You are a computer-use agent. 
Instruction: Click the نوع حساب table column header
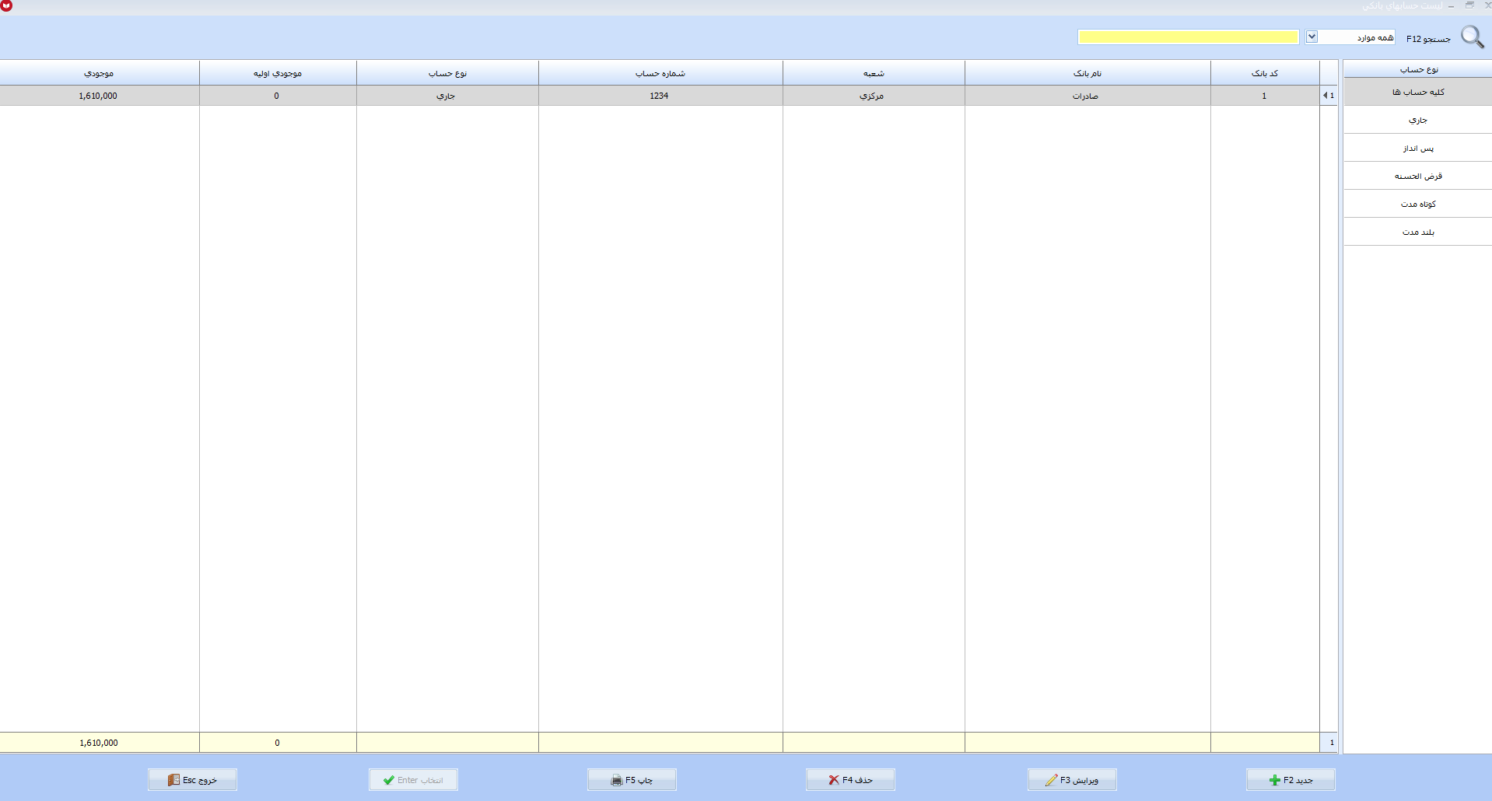pyautogui.click(x=447, y=73)
